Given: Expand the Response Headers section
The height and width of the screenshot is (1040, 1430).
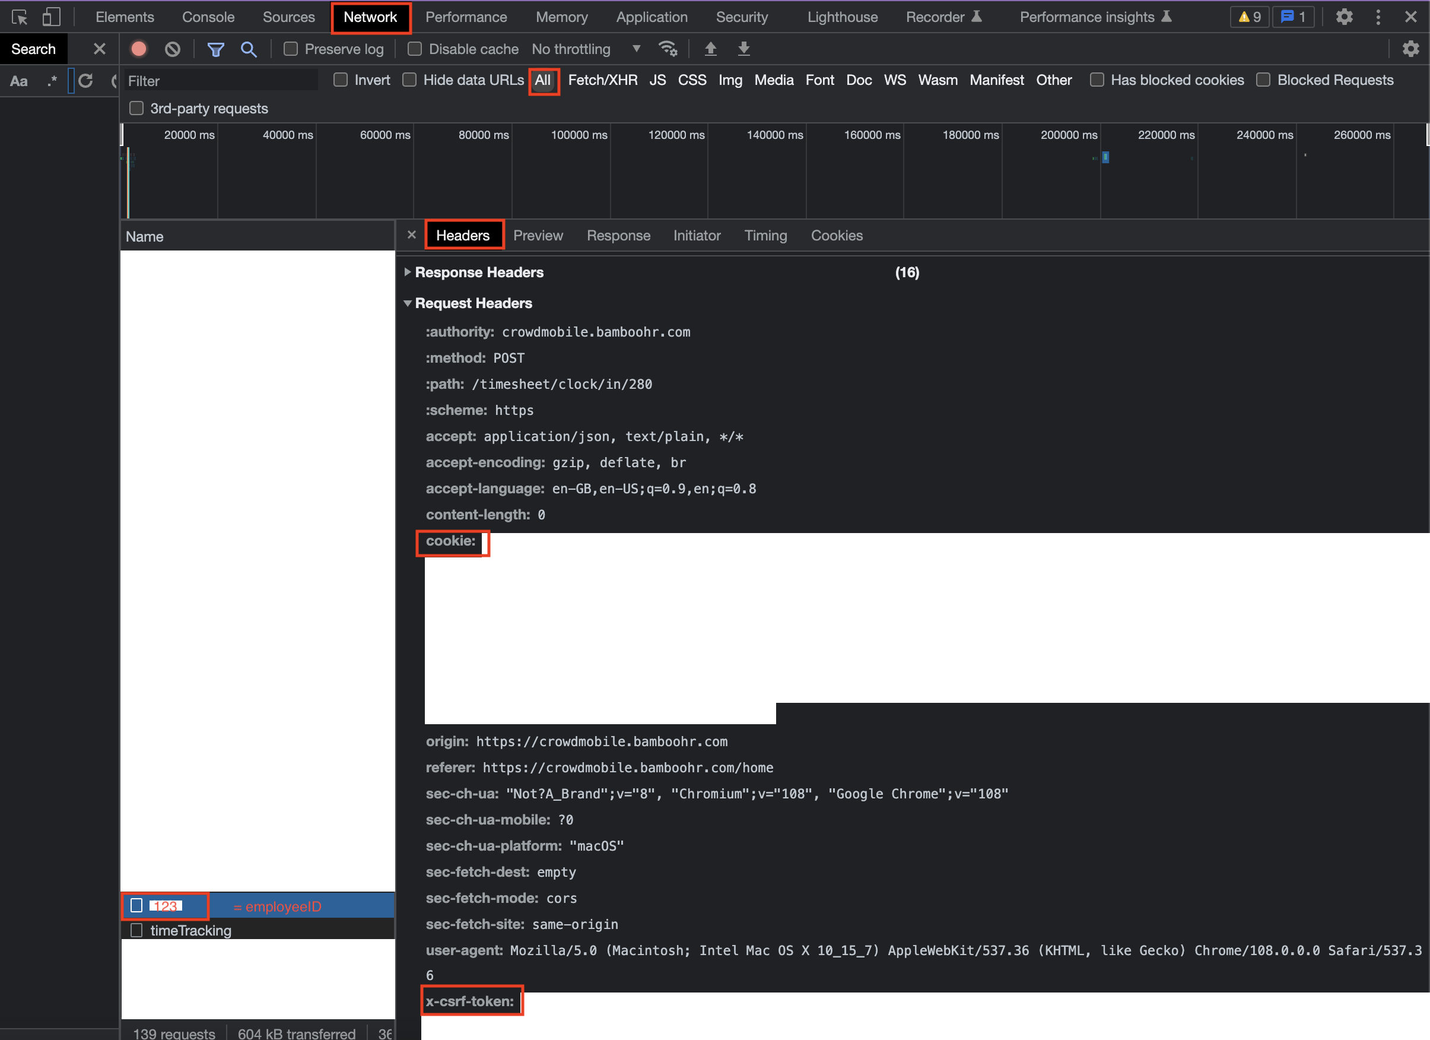Looking at the screenshot, I should pos(409,272).
